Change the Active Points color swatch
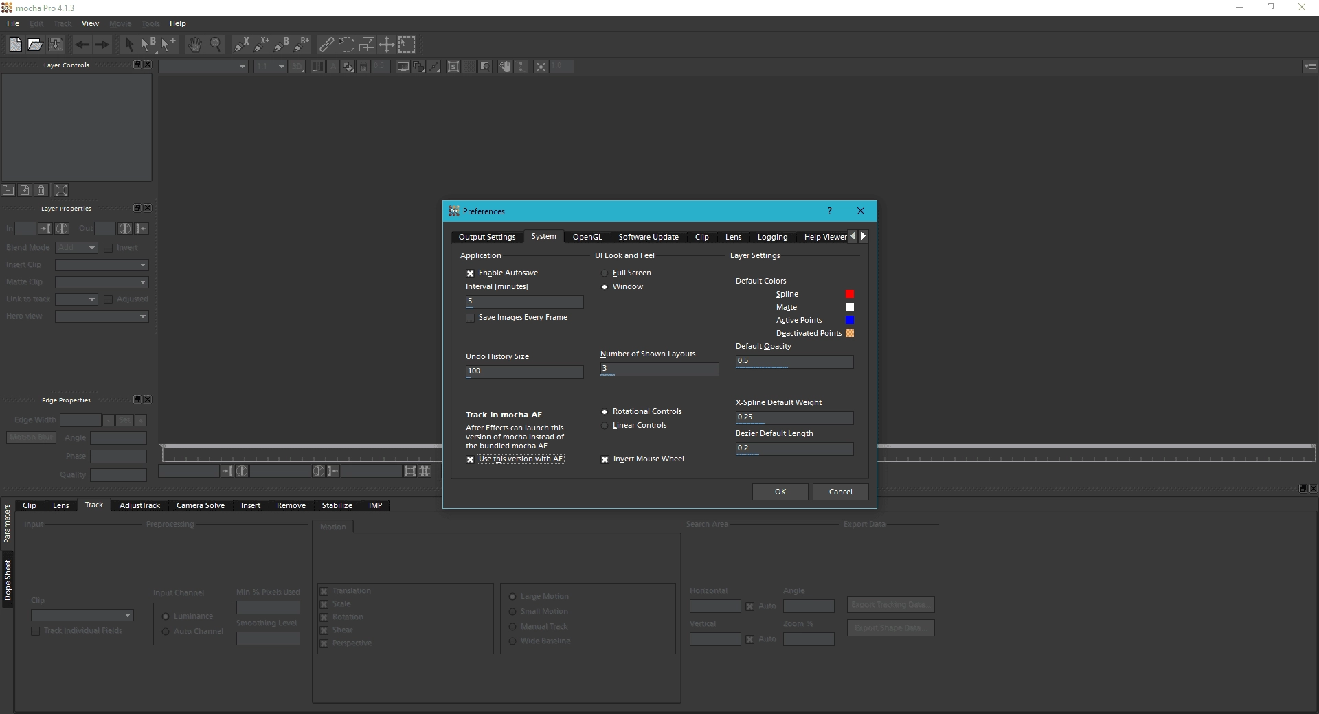The height and width of the screenshot is (714, 1319). coord(850,320)
